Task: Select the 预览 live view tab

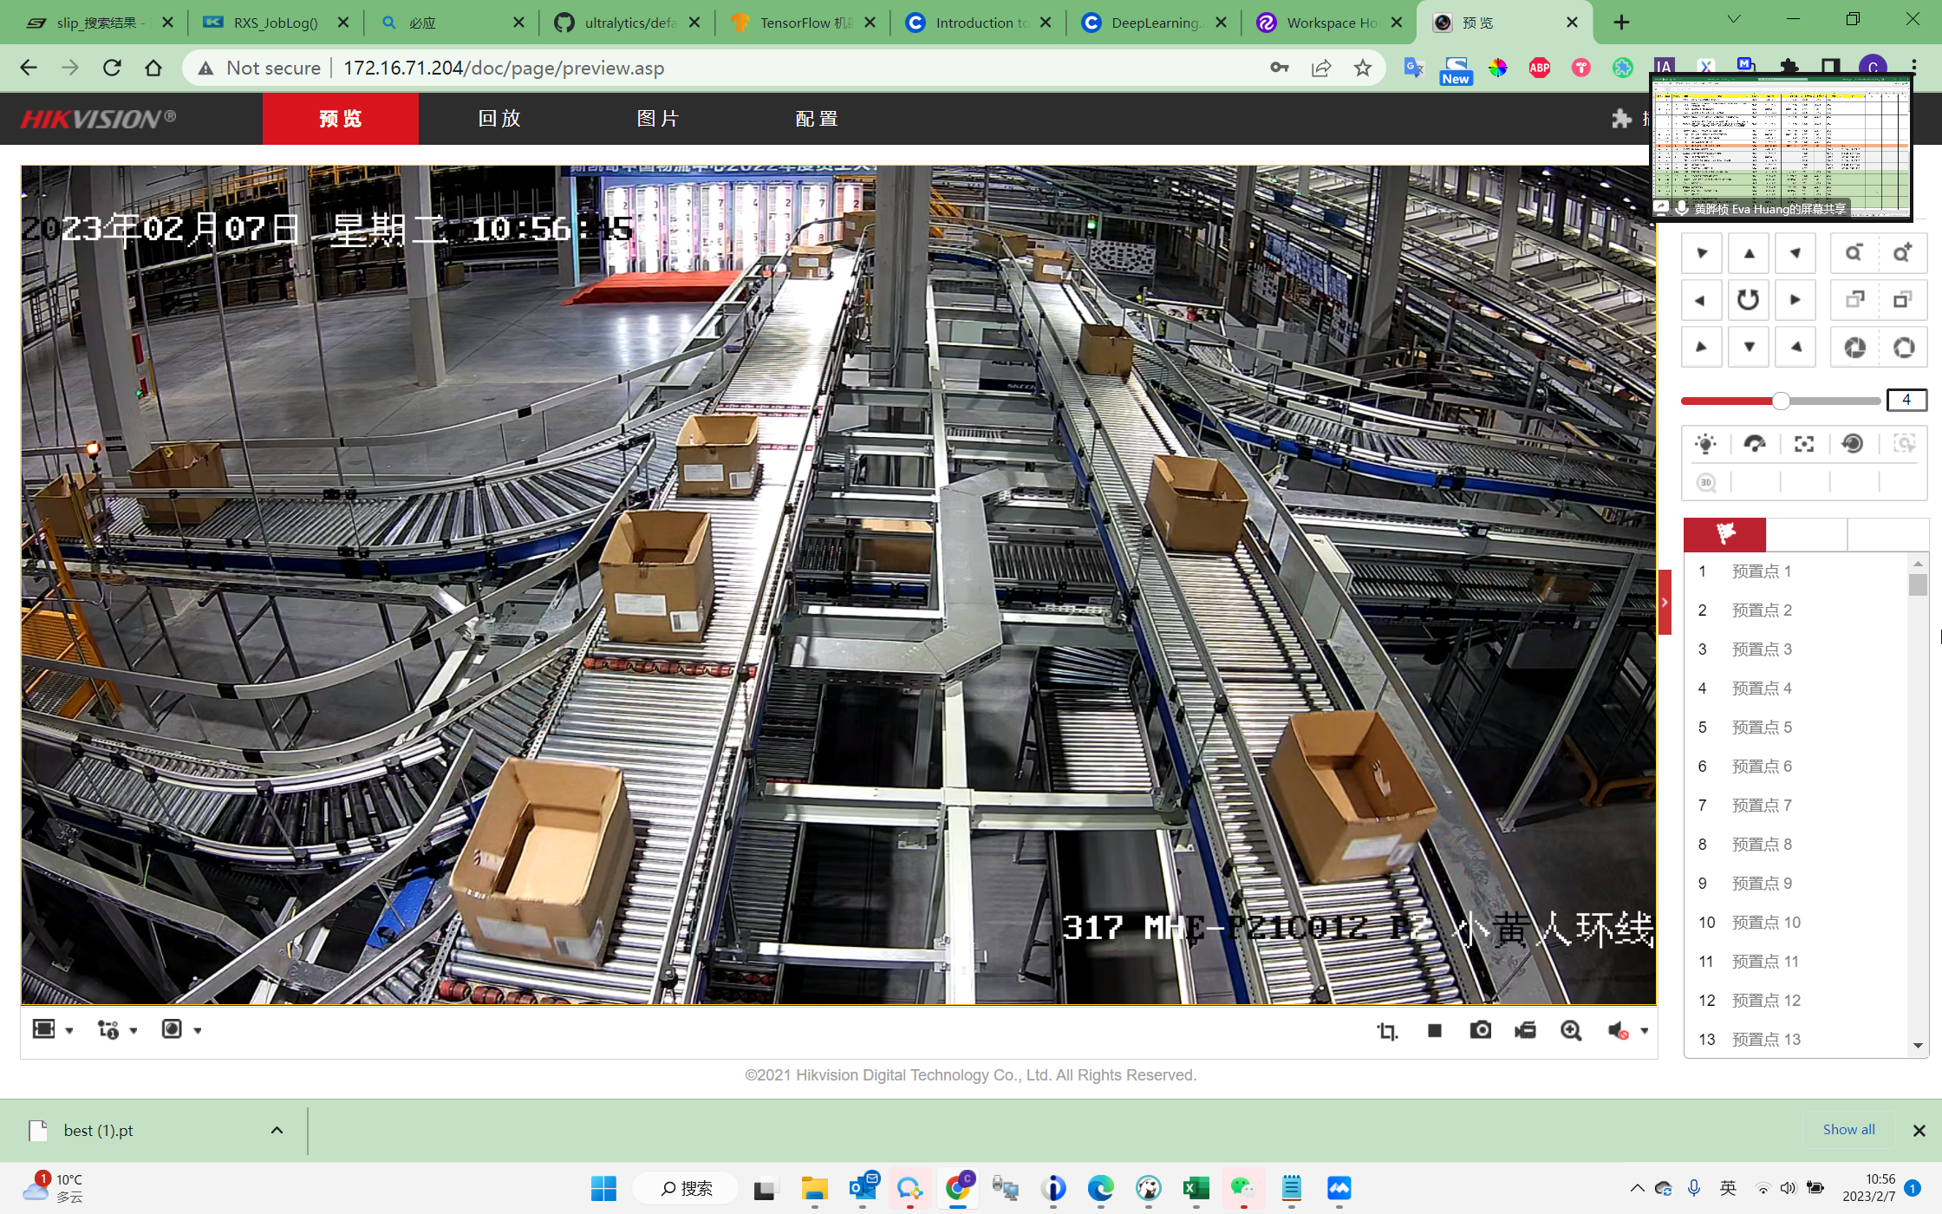Action: 341,119
